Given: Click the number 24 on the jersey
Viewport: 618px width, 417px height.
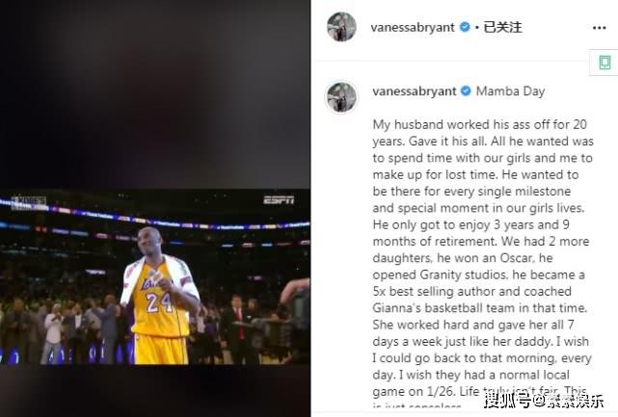Looking at the screenshot, I should 158,302.
